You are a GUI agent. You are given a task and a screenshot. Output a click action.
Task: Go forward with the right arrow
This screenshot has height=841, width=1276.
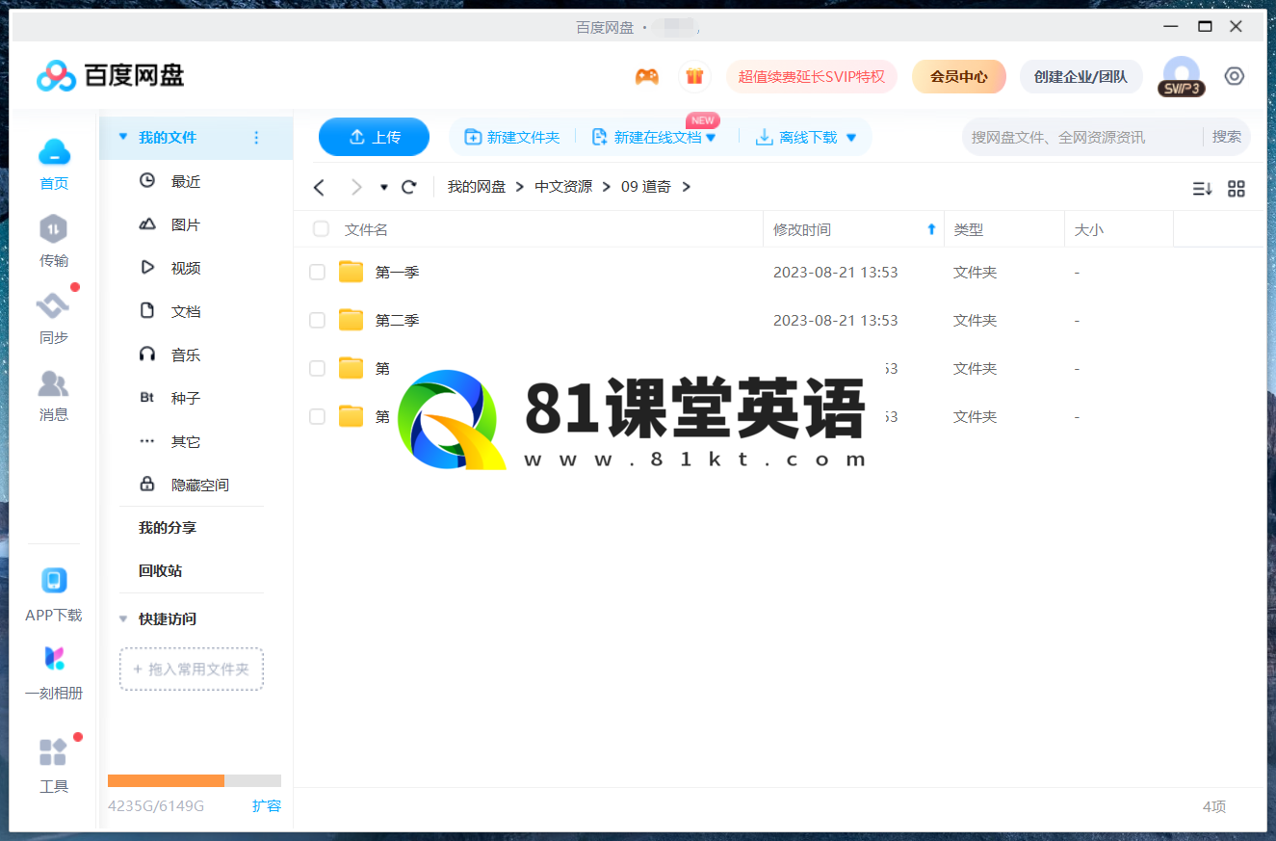(x=356, y=187)
